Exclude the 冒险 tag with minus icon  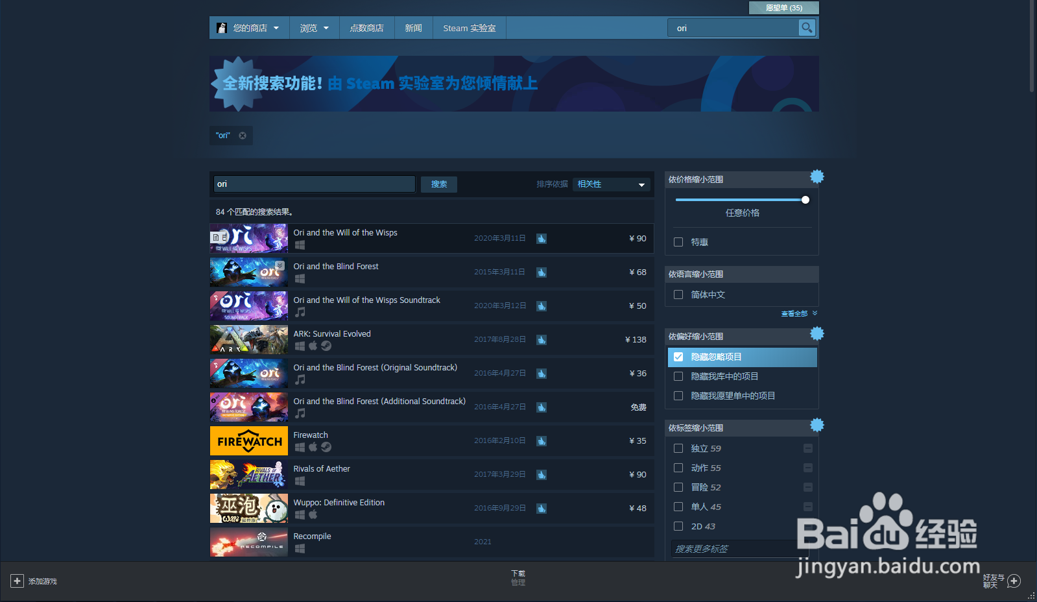pos(808,487)
